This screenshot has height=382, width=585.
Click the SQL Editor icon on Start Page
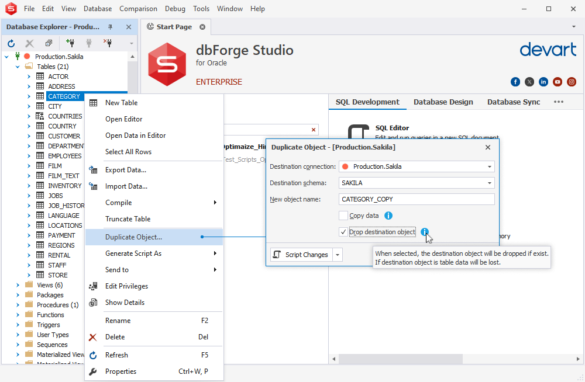[x=358, y=131]
